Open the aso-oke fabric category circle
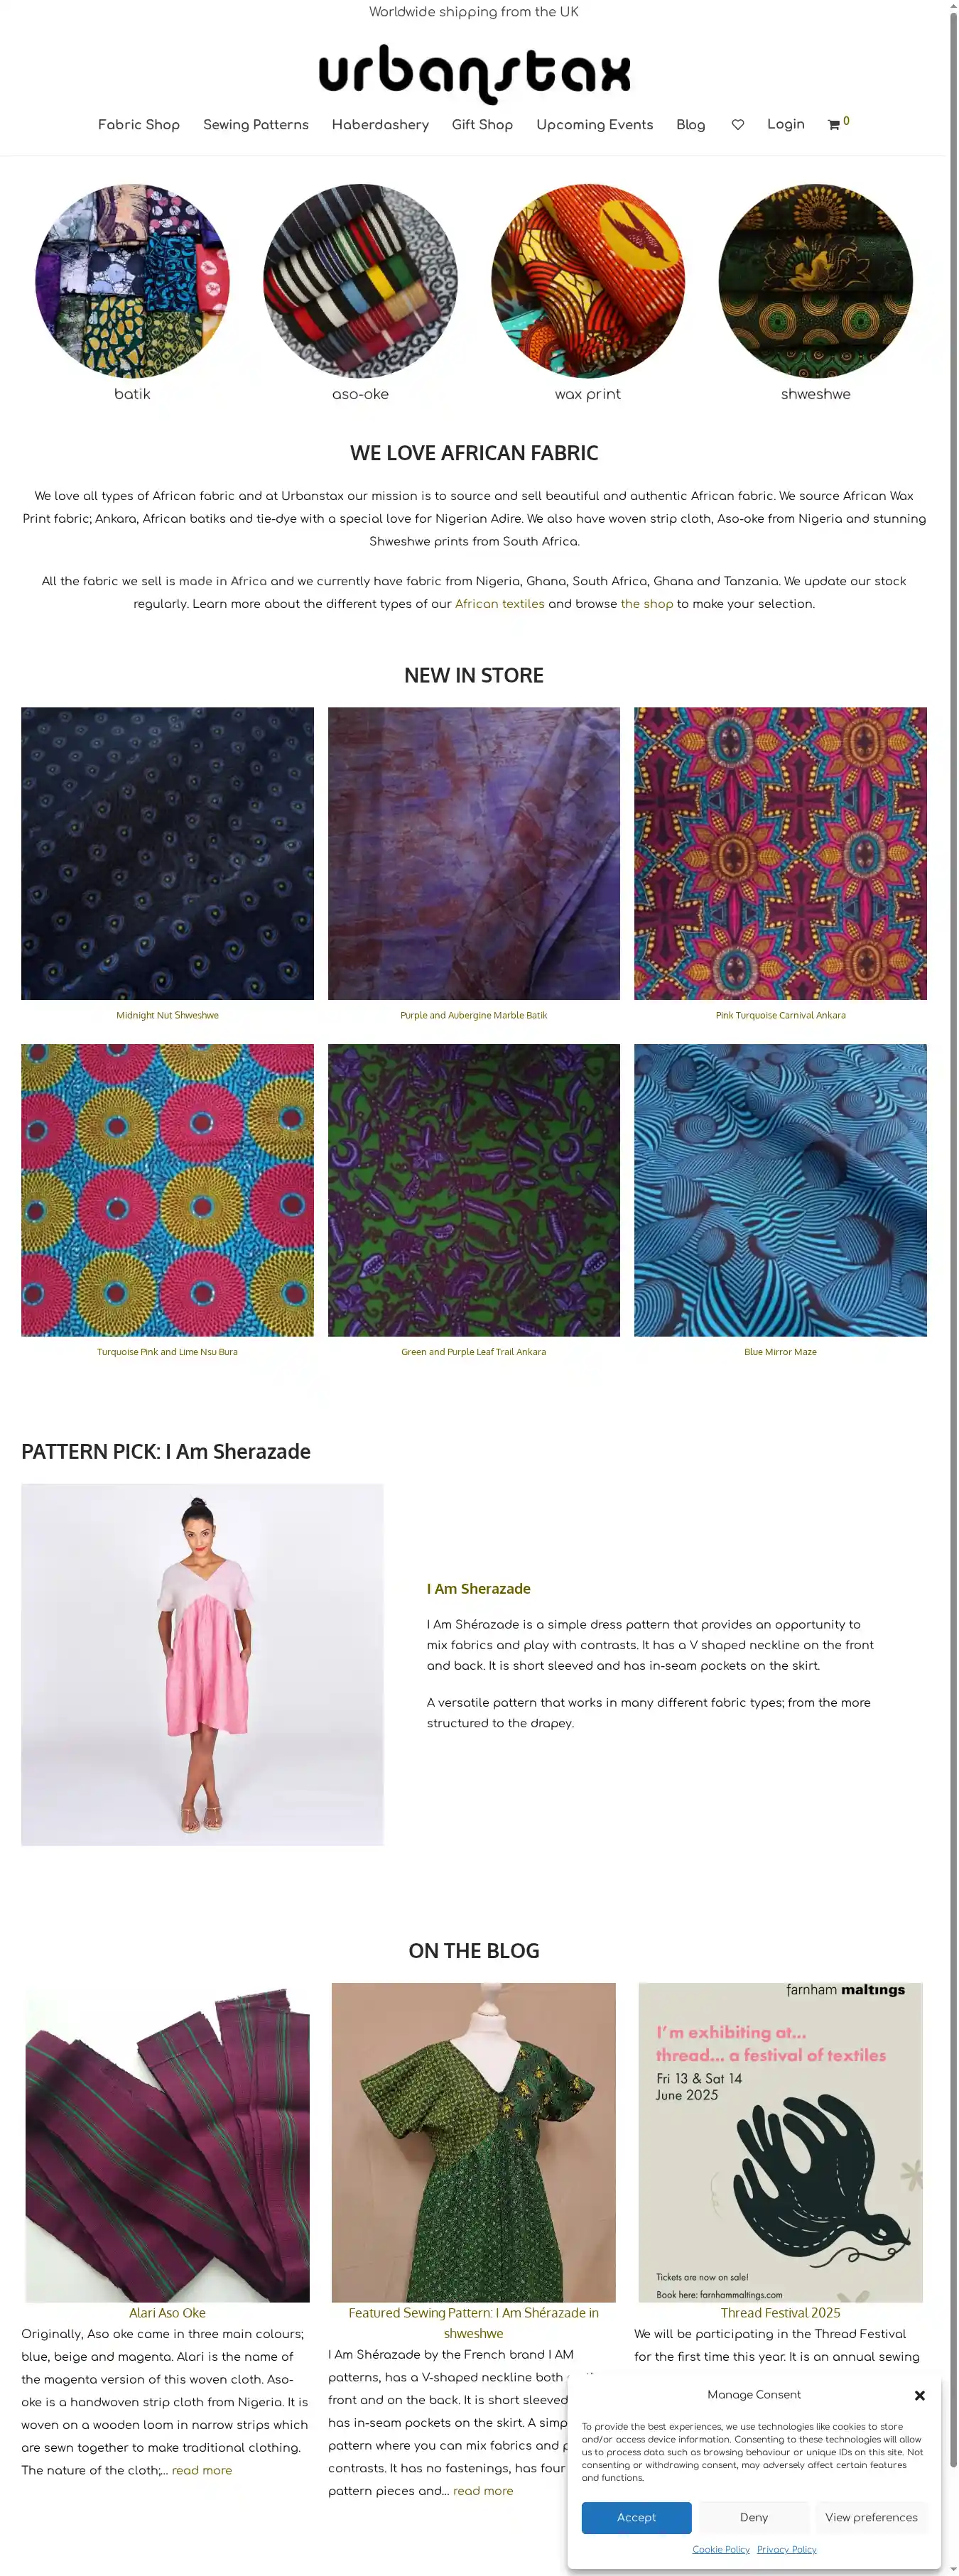The width and height of the screenshot is (959, 2576). pyautogui.click(x=360, y=280)
